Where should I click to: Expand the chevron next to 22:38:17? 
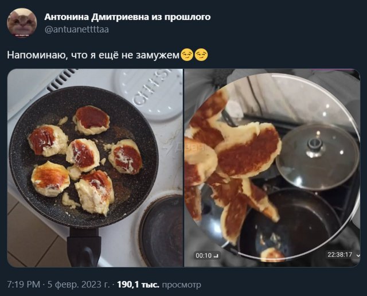pyautogui.click(x=358, y=255)
